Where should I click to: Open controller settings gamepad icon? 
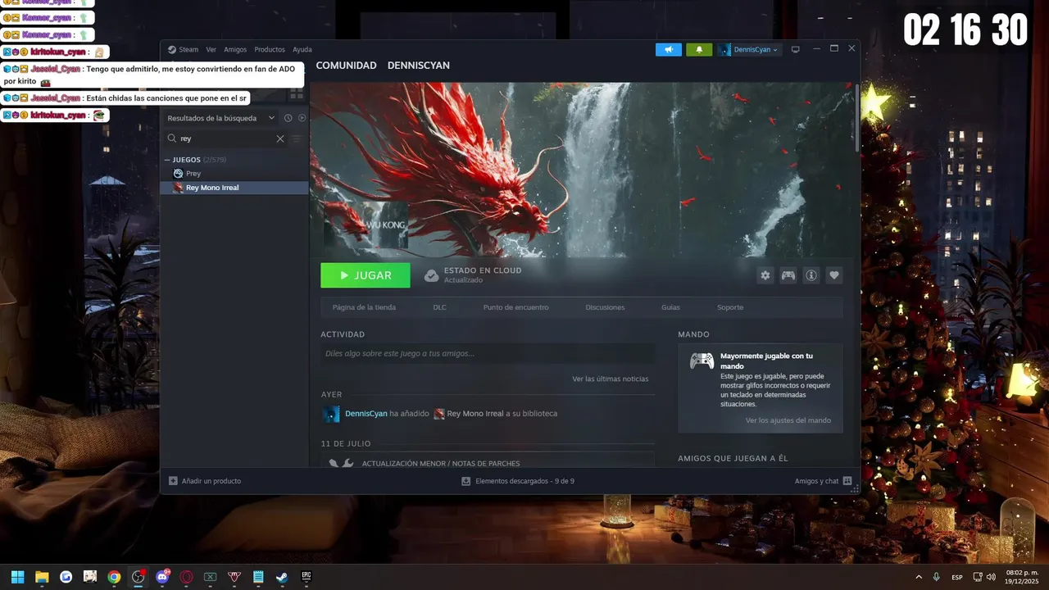click(788, 275)
